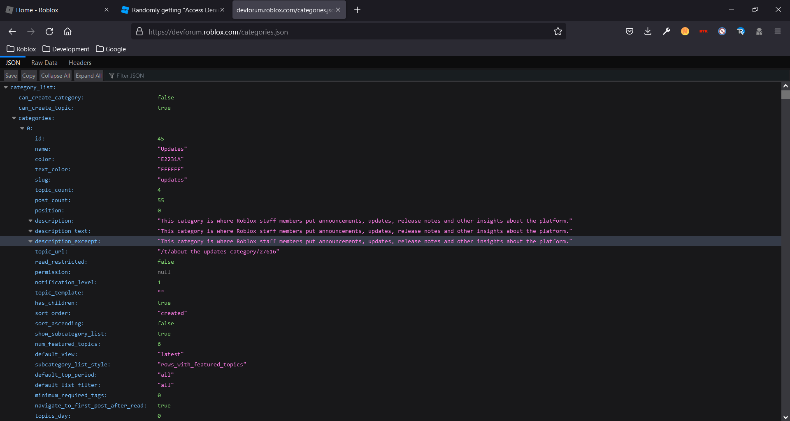
Task: Collapse the 0 index node
Action: [x=22, y=129]
